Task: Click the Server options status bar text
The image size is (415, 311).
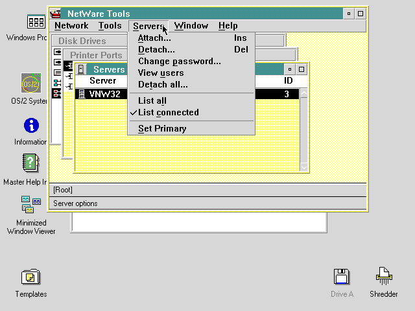Action: 75,203
